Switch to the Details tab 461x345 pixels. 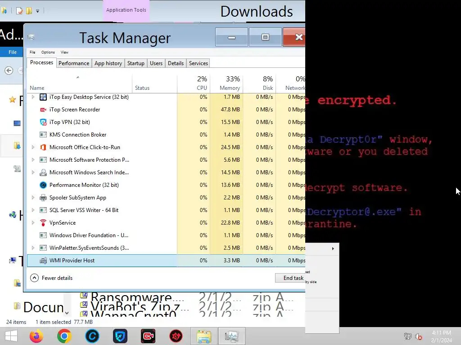coord(176,63)
